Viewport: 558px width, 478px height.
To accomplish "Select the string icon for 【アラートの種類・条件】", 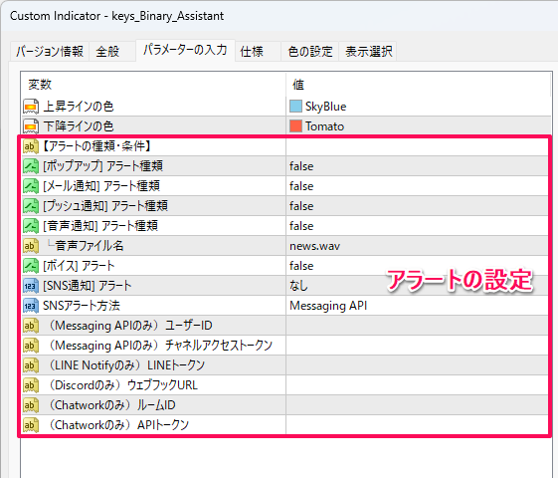I will [31, 146].
